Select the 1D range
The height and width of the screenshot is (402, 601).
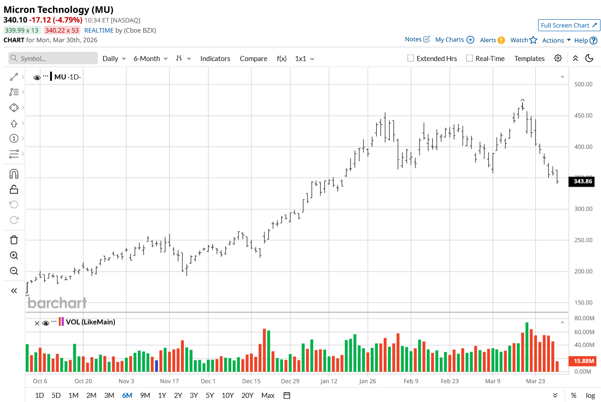point(40,396)
